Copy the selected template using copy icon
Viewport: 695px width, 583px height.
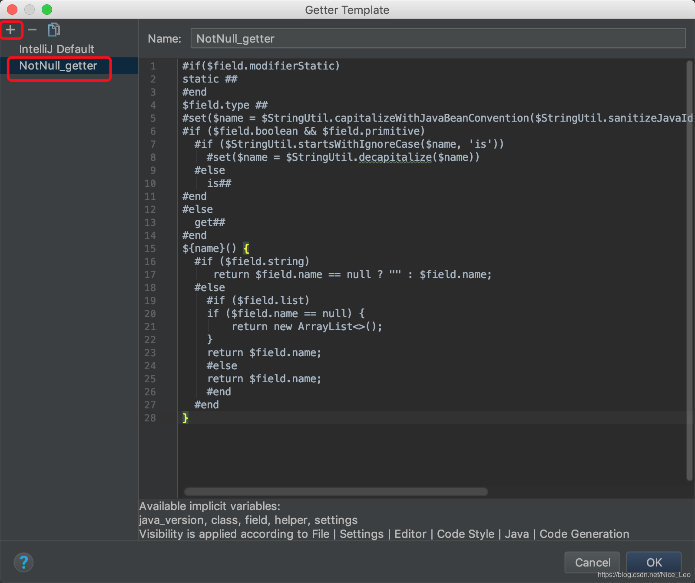(x=53, y=30)
